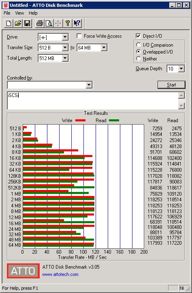This screenshot has width=192, height=293.
Task: Open the Help menu
Action: point(33,13)
